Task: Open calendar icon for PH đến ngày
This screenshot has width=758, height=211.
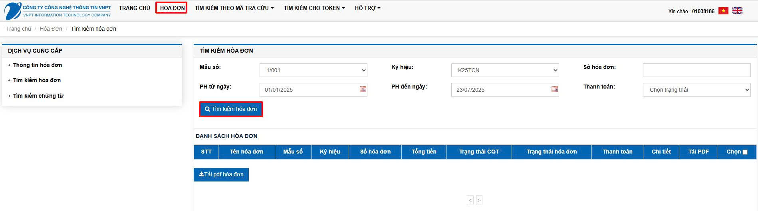Action: [x=554, y=89]
